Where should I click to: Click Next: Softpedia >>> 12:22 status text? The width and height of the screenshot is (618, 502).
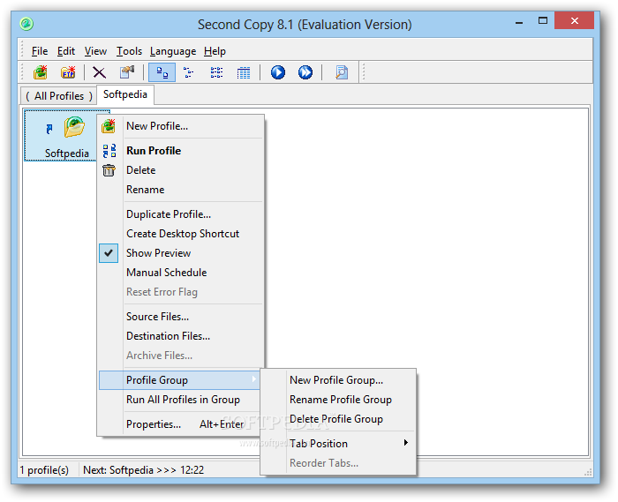point(143,470)
